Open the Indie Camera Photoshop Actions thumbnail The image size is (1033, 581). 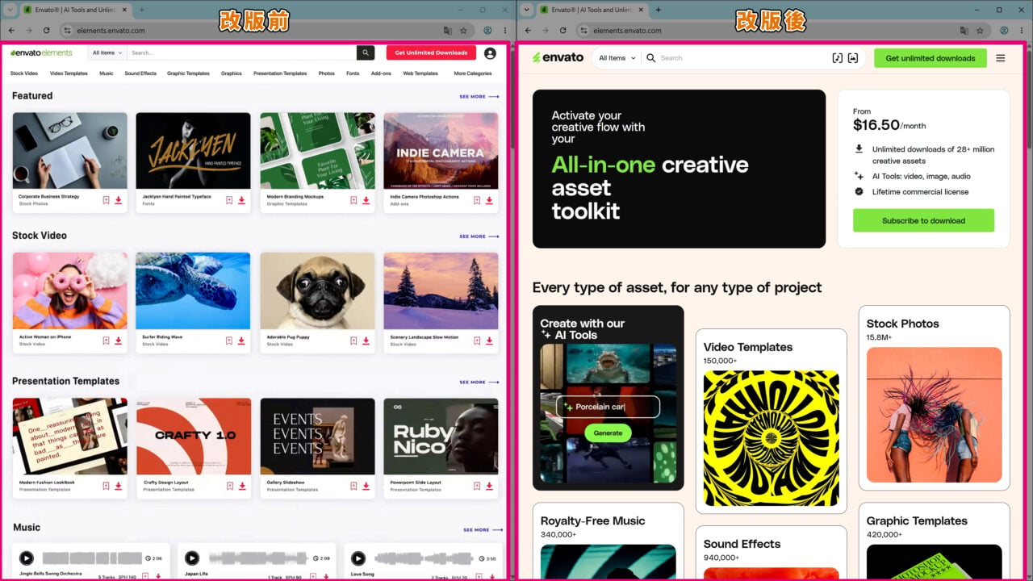tap(441, 151)
